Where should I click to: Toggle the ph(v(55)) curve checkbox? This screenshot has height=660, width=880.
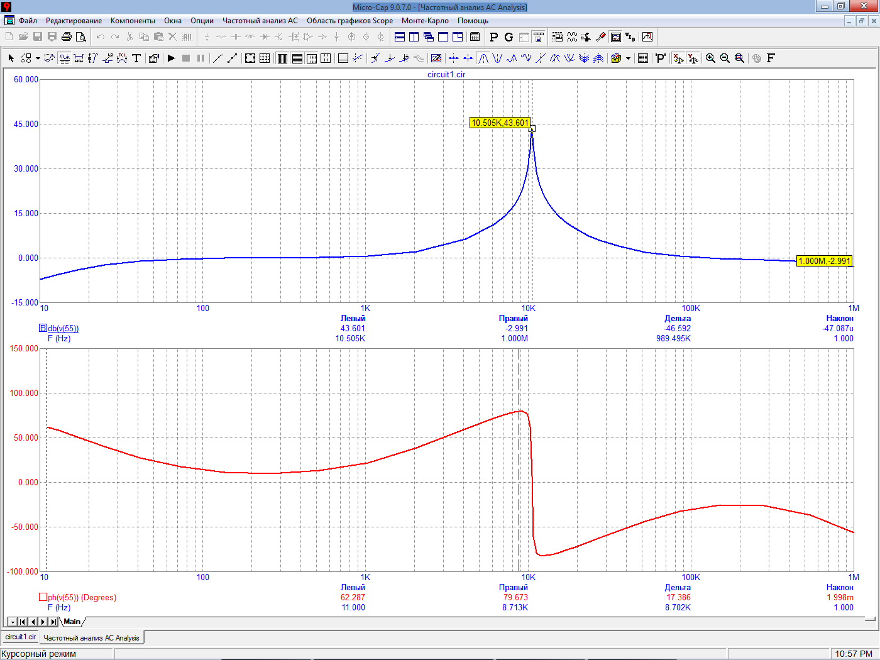coord(43,597)
